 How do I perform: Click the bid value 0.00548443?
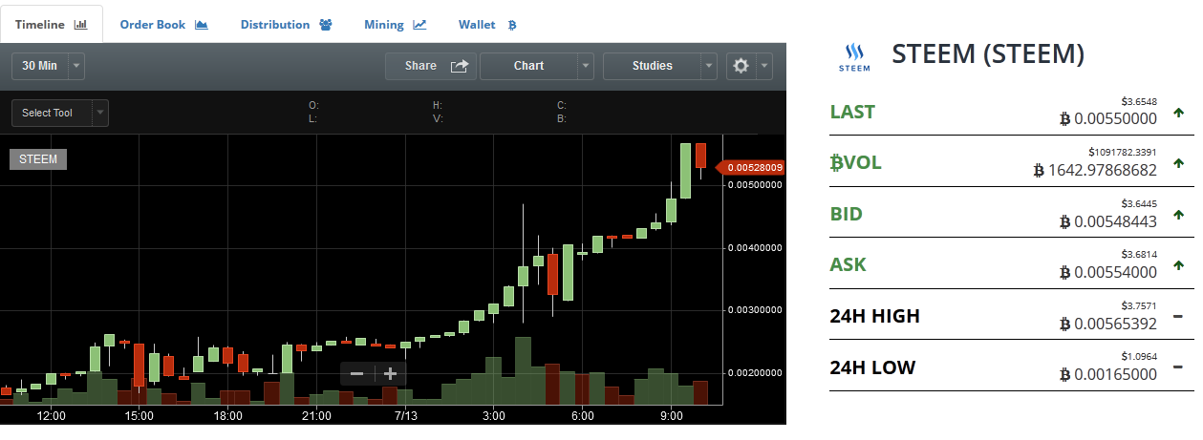click(1108, 221)
